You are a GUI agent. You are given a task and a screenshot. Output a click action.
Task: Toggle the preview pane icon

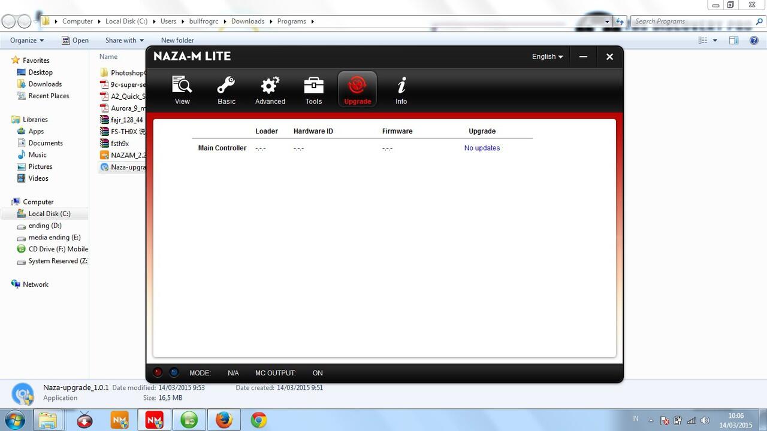click(733, 40)
